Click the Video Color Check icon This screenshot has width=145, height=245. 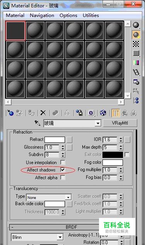(136, 63)
